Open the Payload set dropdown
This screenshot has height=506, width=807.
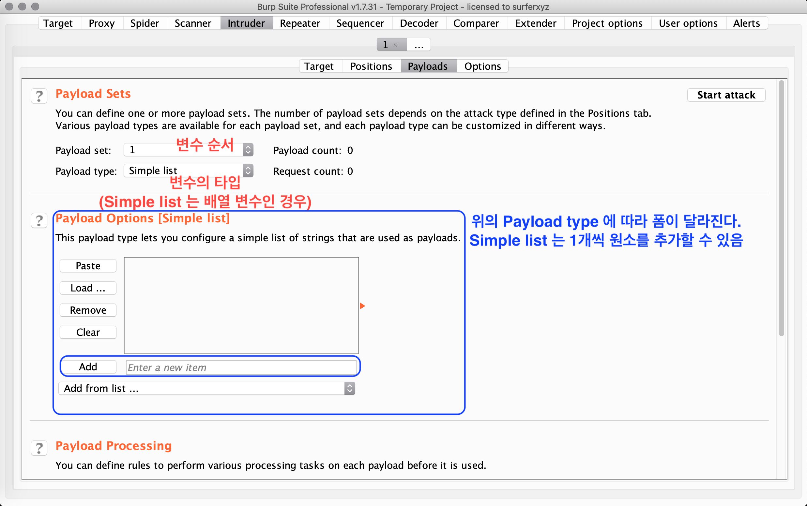[248, 150]
